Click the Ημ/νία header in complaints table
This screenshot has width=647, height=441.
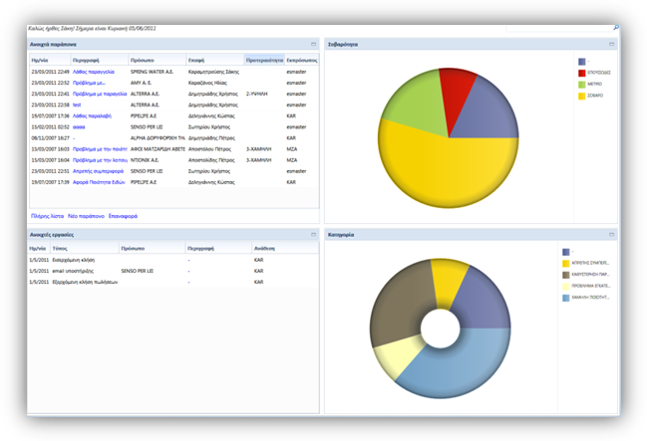(50, 60)
